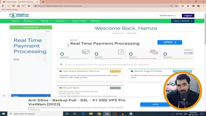Toggle browser side panel icon
Image resolution: width=206 pixels, height=116 pixels.
coord(193,6)
